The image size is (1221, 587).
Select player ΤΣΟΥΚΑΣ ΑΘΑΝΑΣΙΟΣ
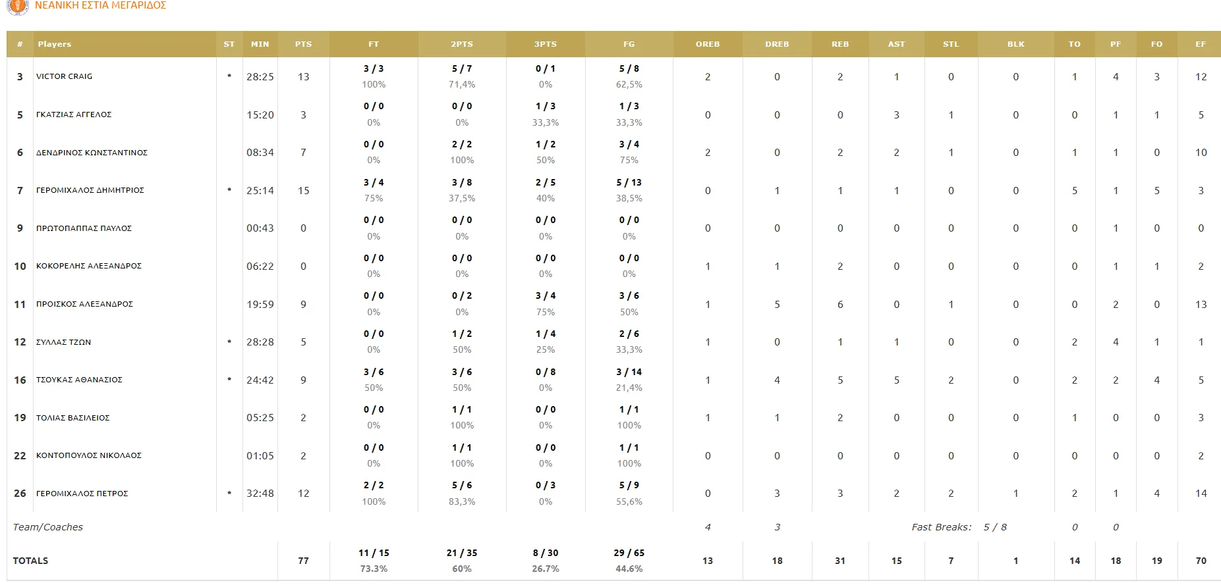click(x=79, y=380)
